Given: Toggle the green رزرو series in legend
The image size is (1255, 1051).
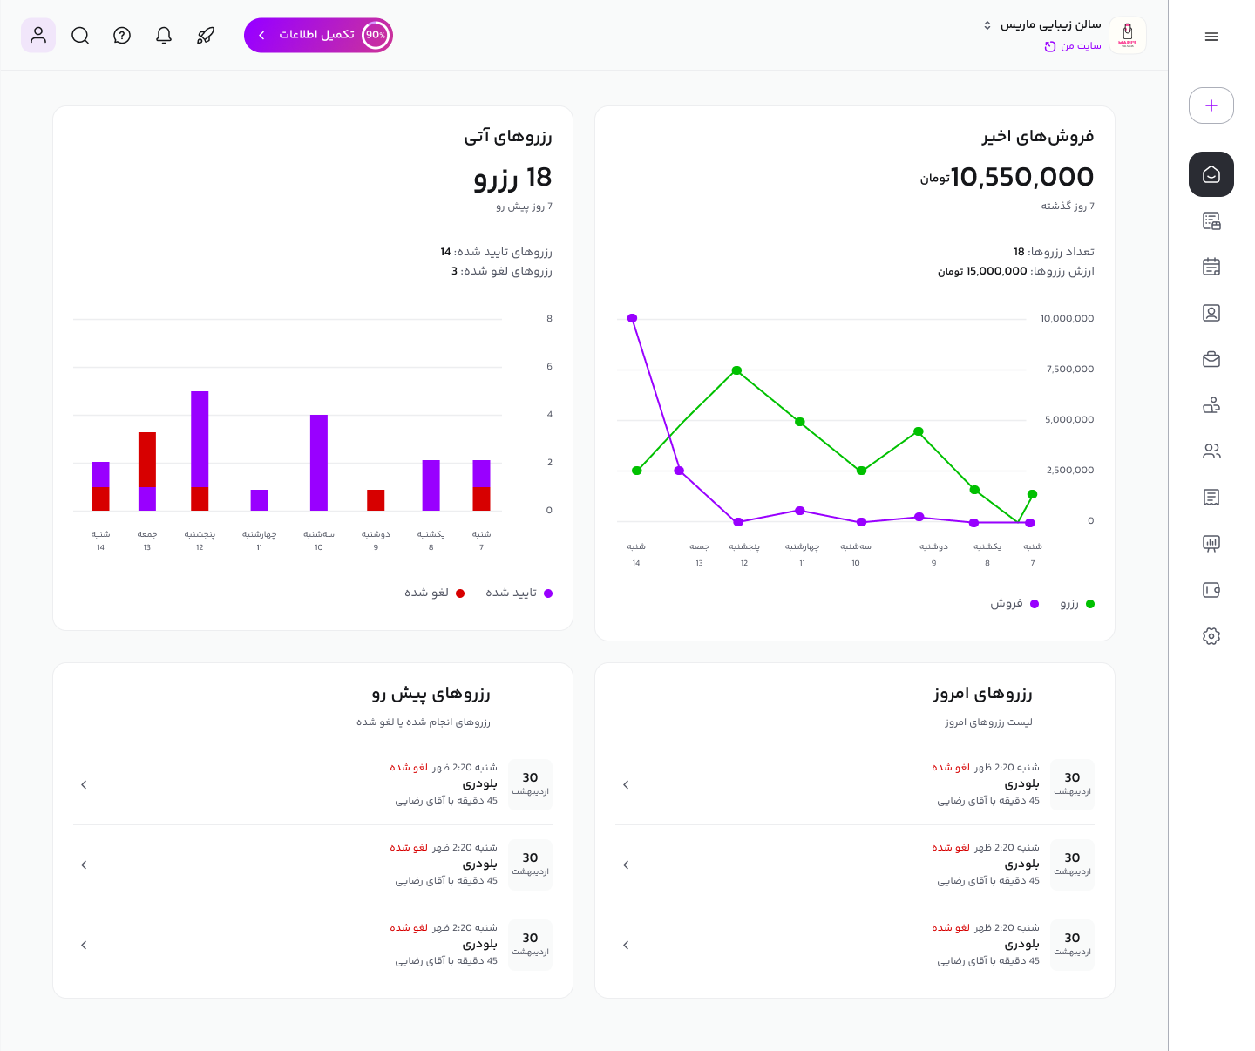Looking at the screenshot, I should pos(1076,604).
